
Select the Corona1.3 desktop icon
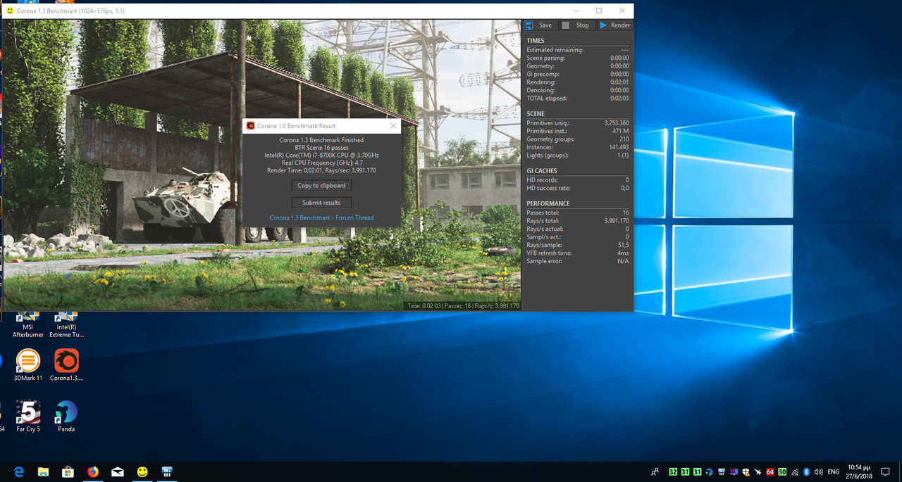coord(67,366)
